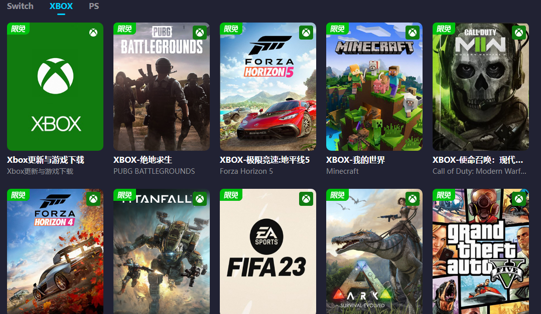This screenshot has height=314, width=541.
Task: Open the FIFA 23 cover thumbnail
Action: pyautogui.click(x=268, y=251)
